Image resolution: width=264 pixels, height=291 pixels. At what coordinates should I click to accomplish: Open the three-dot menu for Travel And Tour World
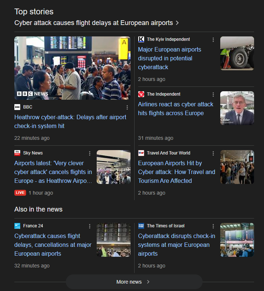click(x=213, y=153)
